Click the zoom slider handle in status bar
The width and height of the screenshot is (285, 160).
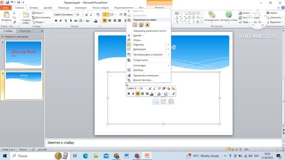[x=262, y=149]
